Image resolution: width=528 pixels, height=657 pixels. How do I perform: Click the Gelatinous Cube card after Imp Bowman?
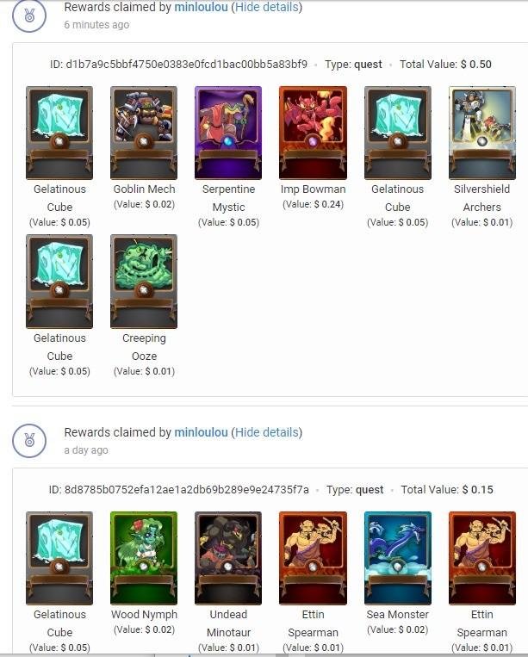click(x=398, y=133)
